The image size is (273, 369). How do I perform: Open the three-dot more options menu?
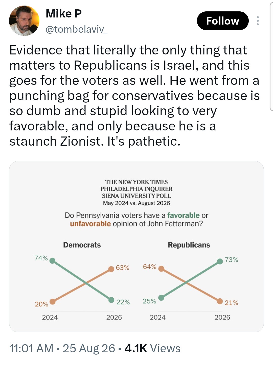tap(258, 21)
